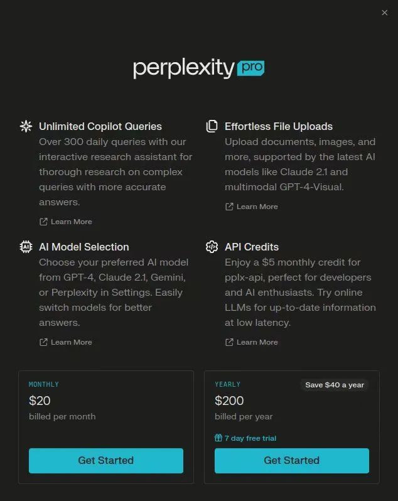Select the $20 Monthly price card

105,408
